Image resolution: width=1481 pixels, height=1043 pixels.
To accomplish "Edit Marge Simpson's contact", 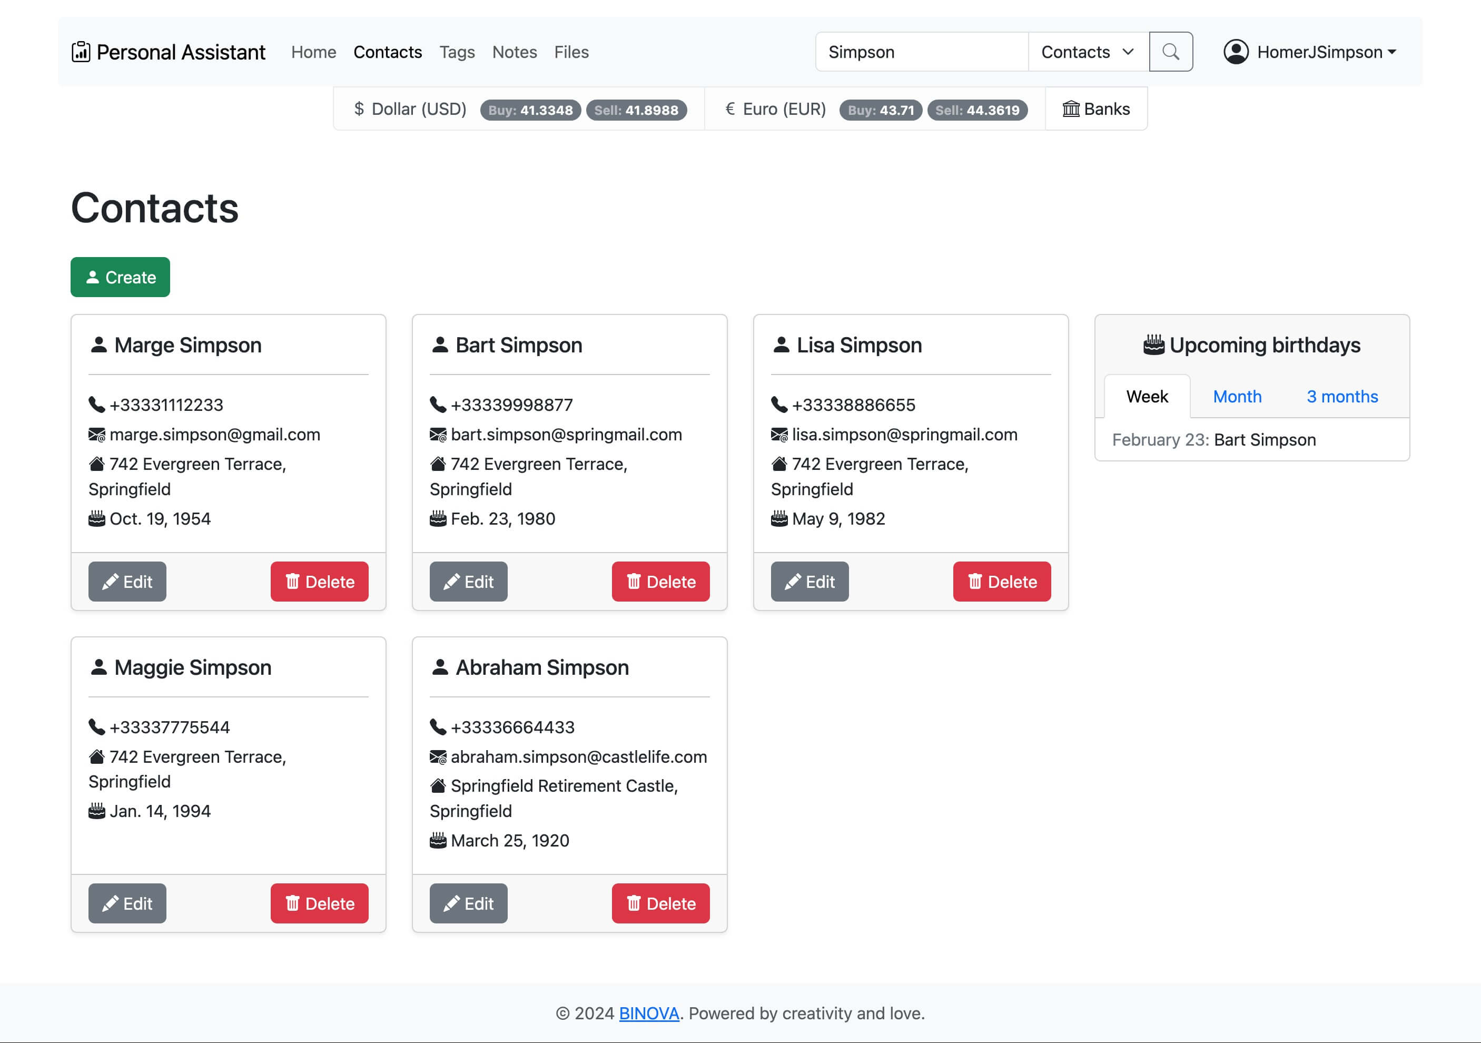I will (x=127, y=582).
